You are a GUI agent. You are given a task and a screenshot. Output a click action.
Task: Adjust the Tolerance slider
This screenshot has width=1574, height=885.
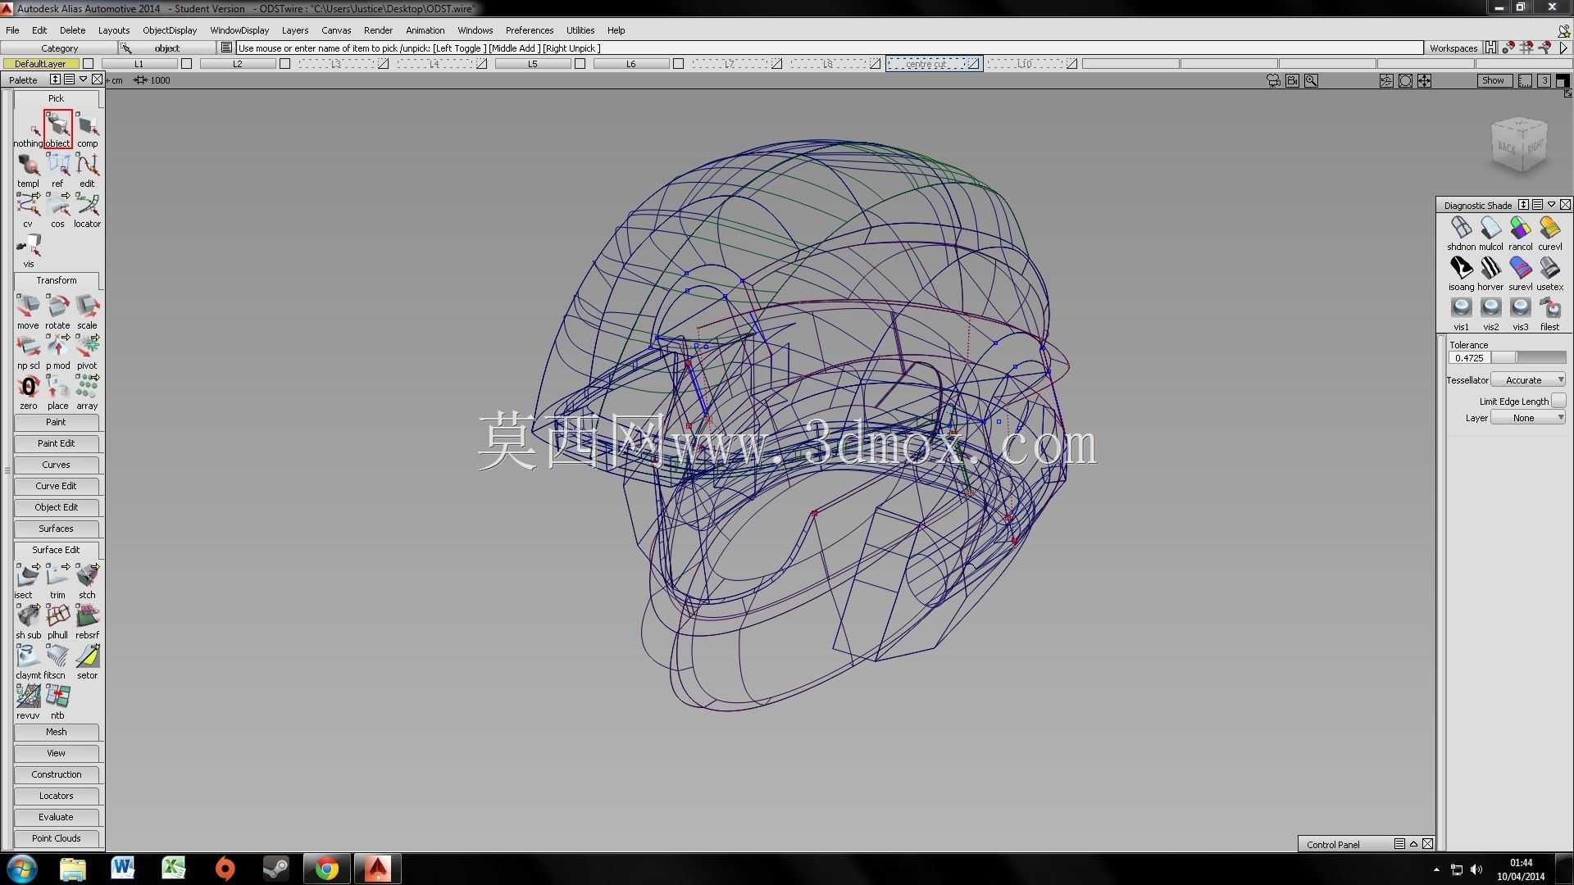(x=1529, y=358)
